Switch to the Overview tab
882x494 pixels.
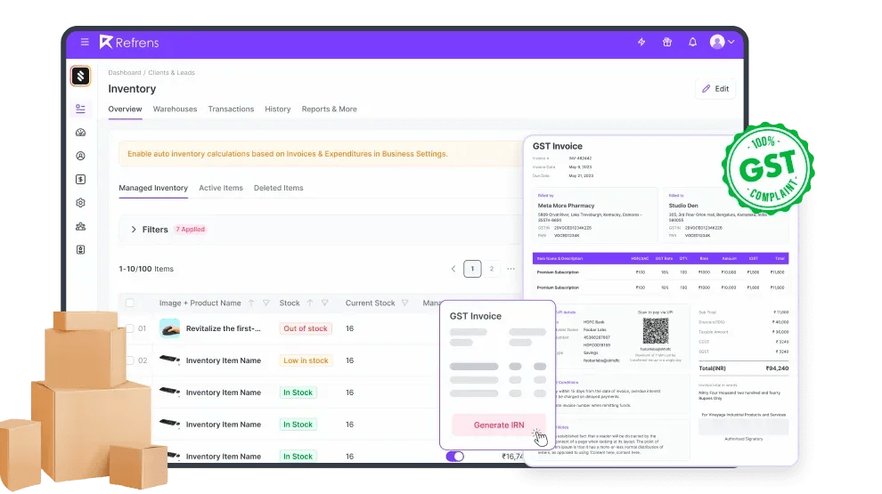[x=125, y=109]
